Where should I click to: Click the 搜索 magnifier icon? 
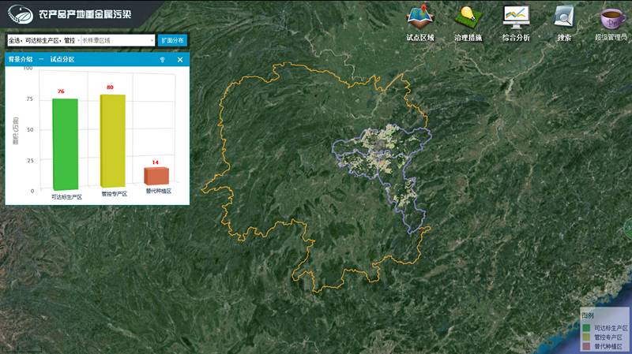tap(564, 17)
